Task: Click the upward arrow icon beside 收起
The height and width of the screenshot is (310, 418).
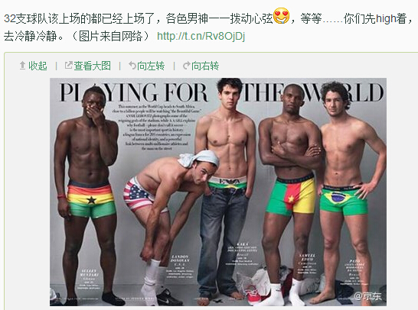Action: (22, 66)
